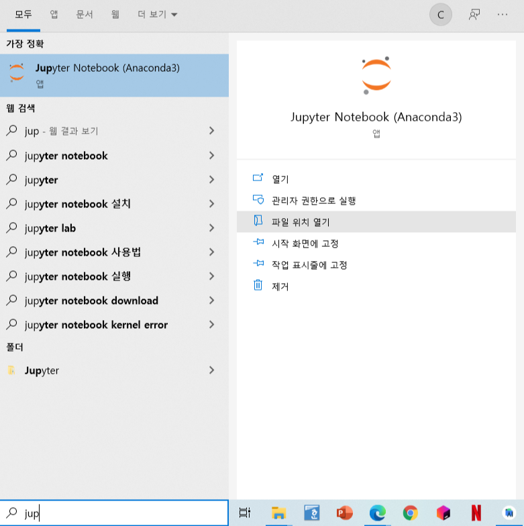
Task: Click the magnifier icon in the search box
Action: click(12, 512)
